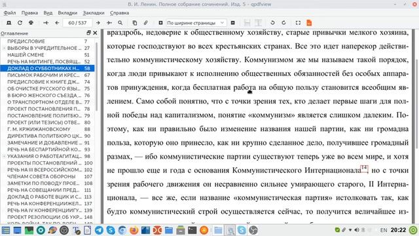Expand ВЫБОРЫ В УЧРЕДИТЕЛЬНОЕ outline entry

click(x=4, y=48)
